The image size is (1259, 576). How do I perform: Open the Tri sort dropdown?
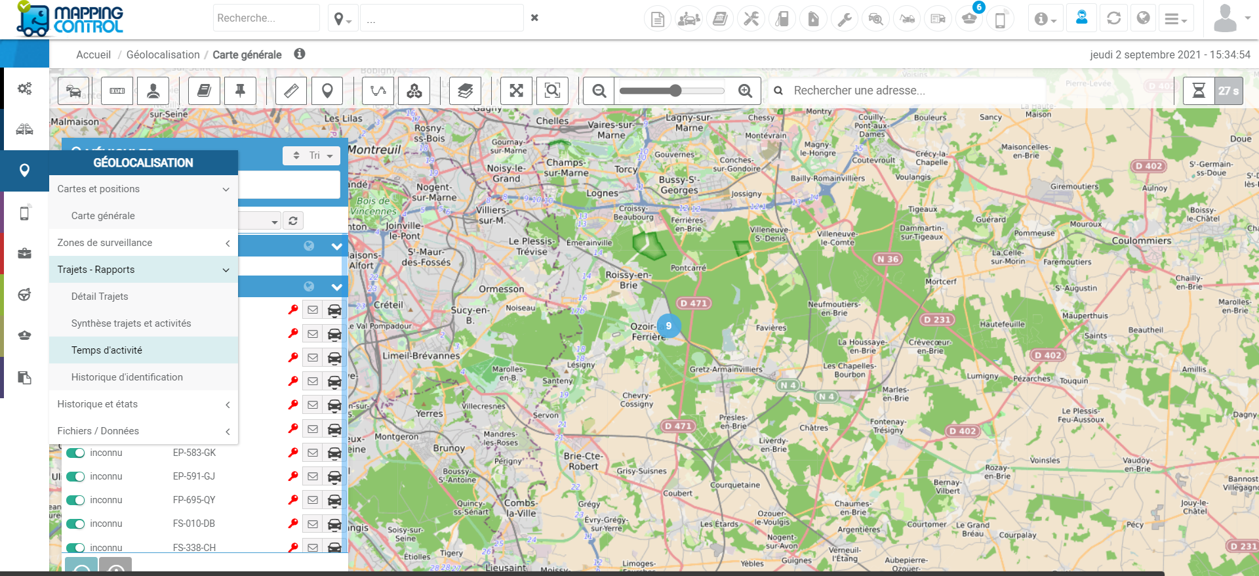click(313, 155)
